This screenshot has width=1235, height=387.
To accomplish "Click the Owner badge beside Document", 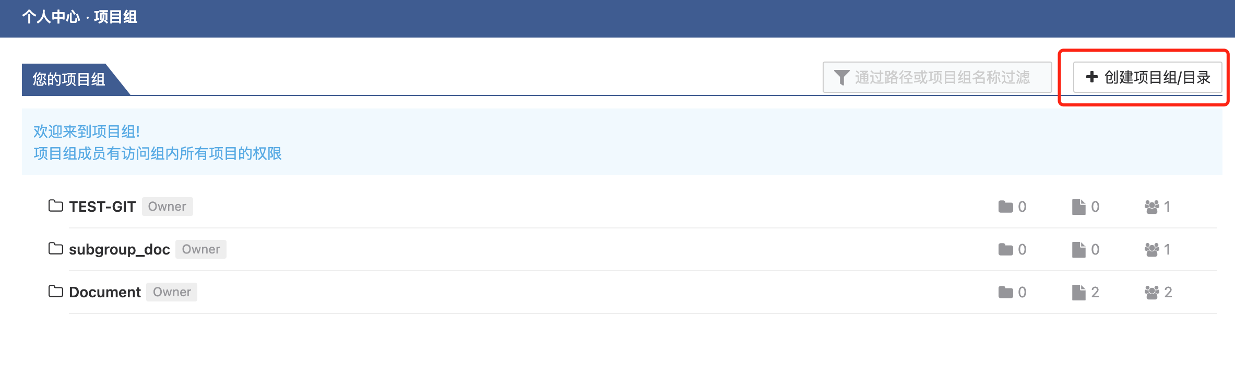I will pyautogui.click(x=172, y=292).
